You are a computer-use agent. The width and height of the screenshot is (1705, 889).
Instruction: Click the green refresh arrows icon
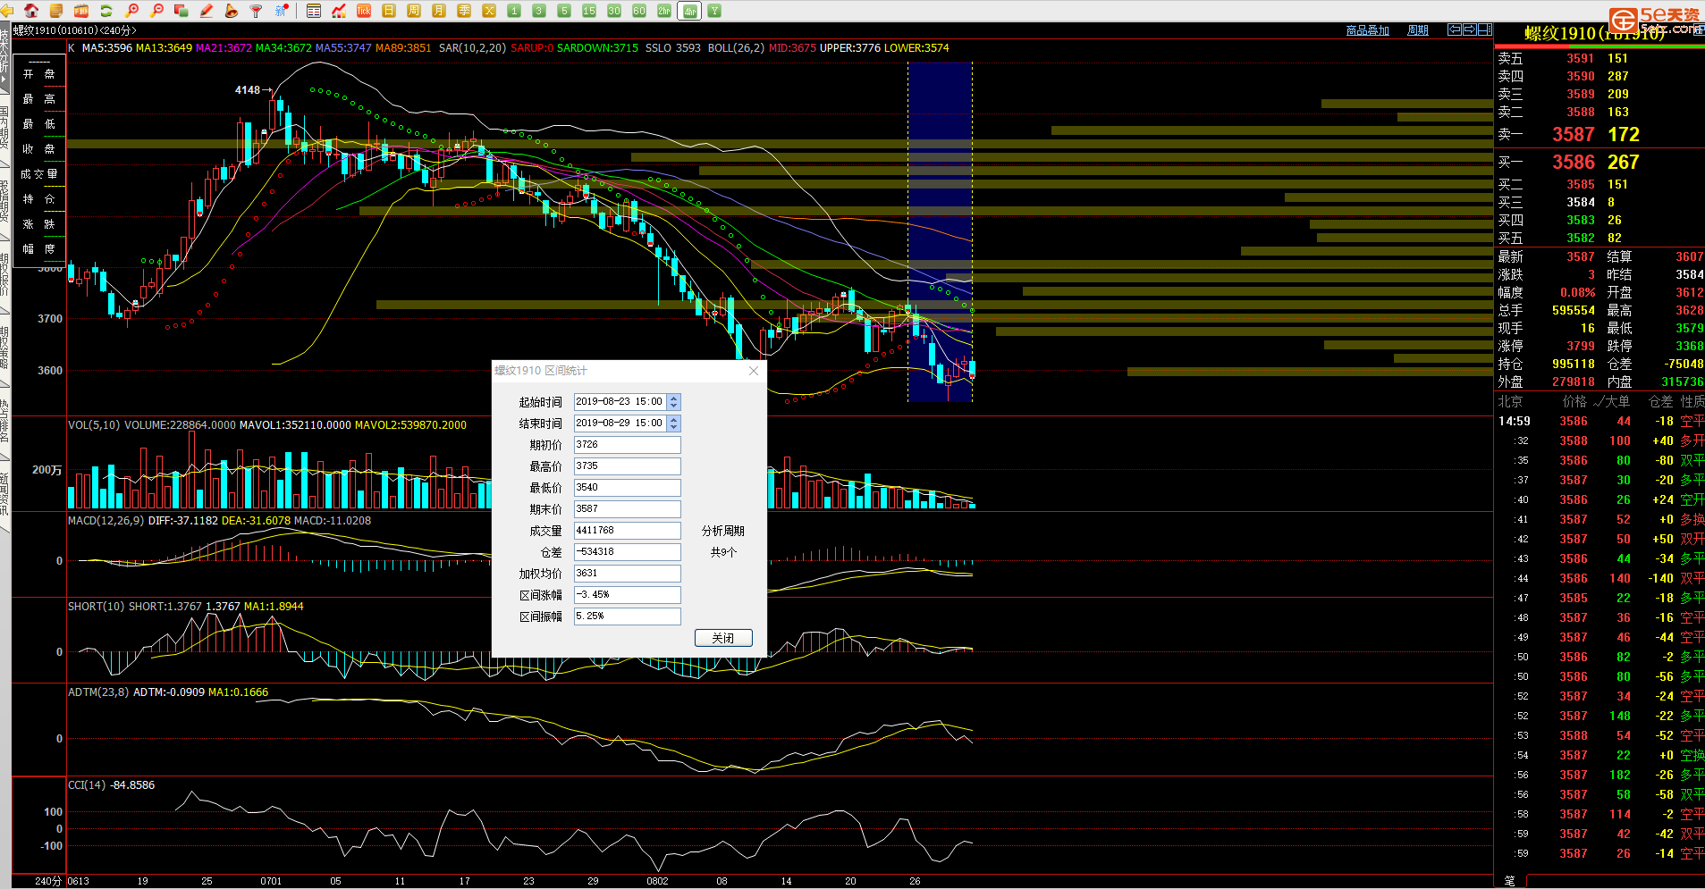coord(106,11)
